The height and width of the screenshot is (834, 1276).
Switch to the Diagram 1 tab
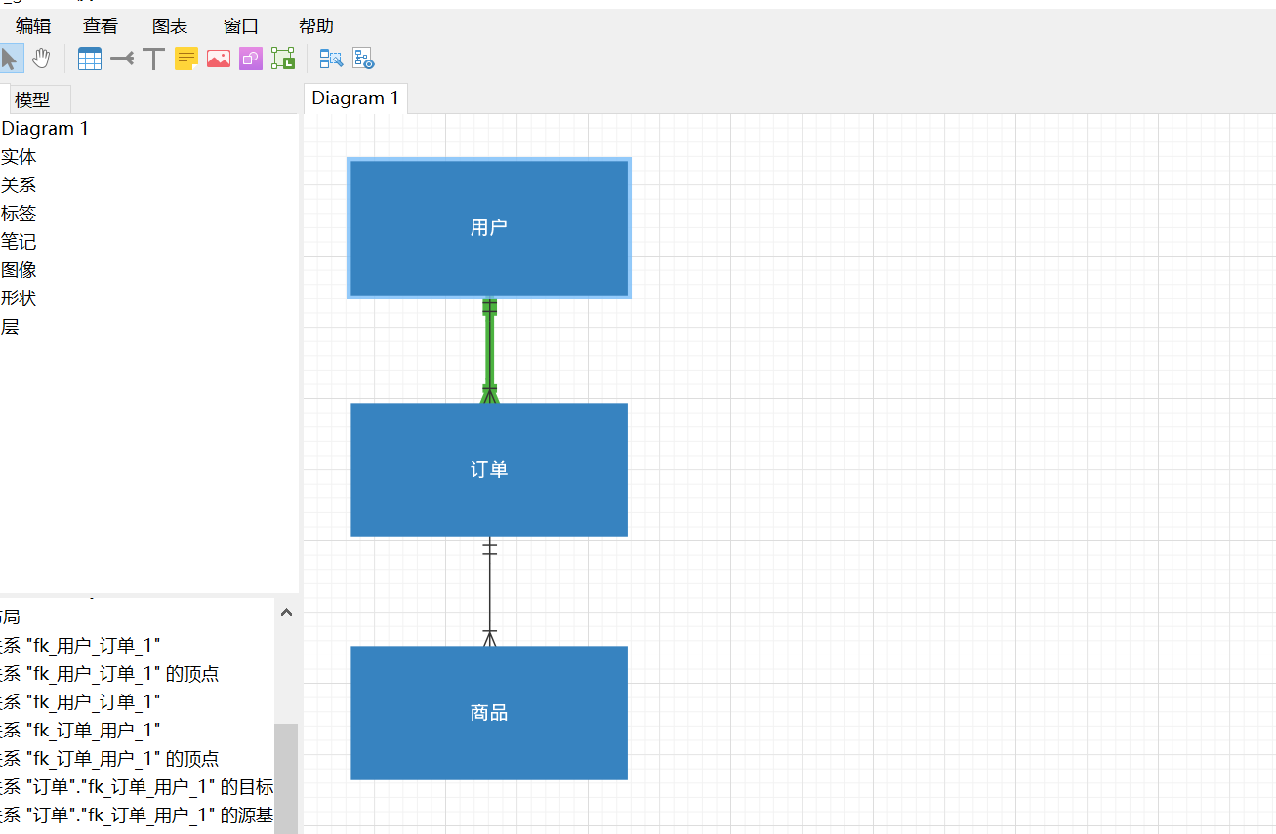tap(355, 98)
